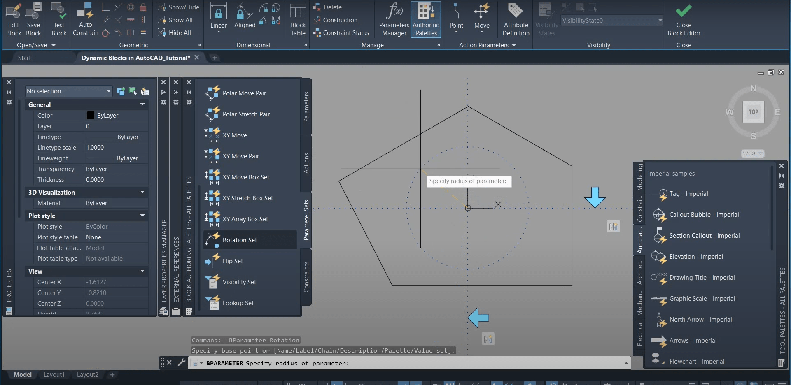Toggle Show All geometric constraints
This screenshot has width=791, height=385.
176,19
